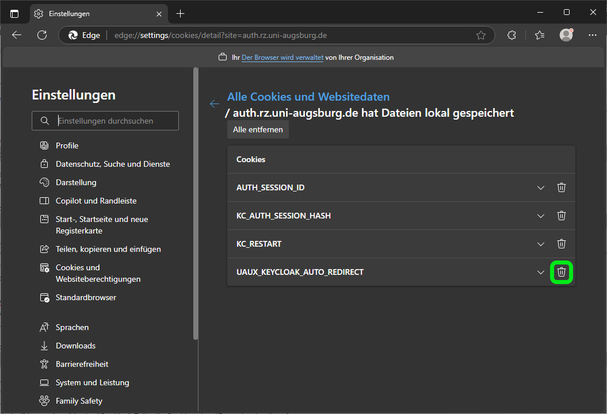The height and width of the screenshot is (414, 607).
Task: Expand UAUX_KEYCLOAK_AUTO_REDIRECT cookie details
Action: (540, 272)
